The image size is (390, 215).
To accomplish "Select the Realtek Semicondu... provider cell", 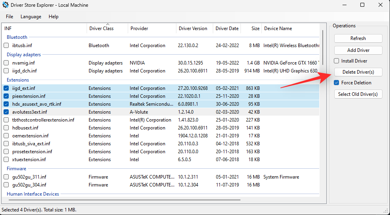I will tap(151, 104).
